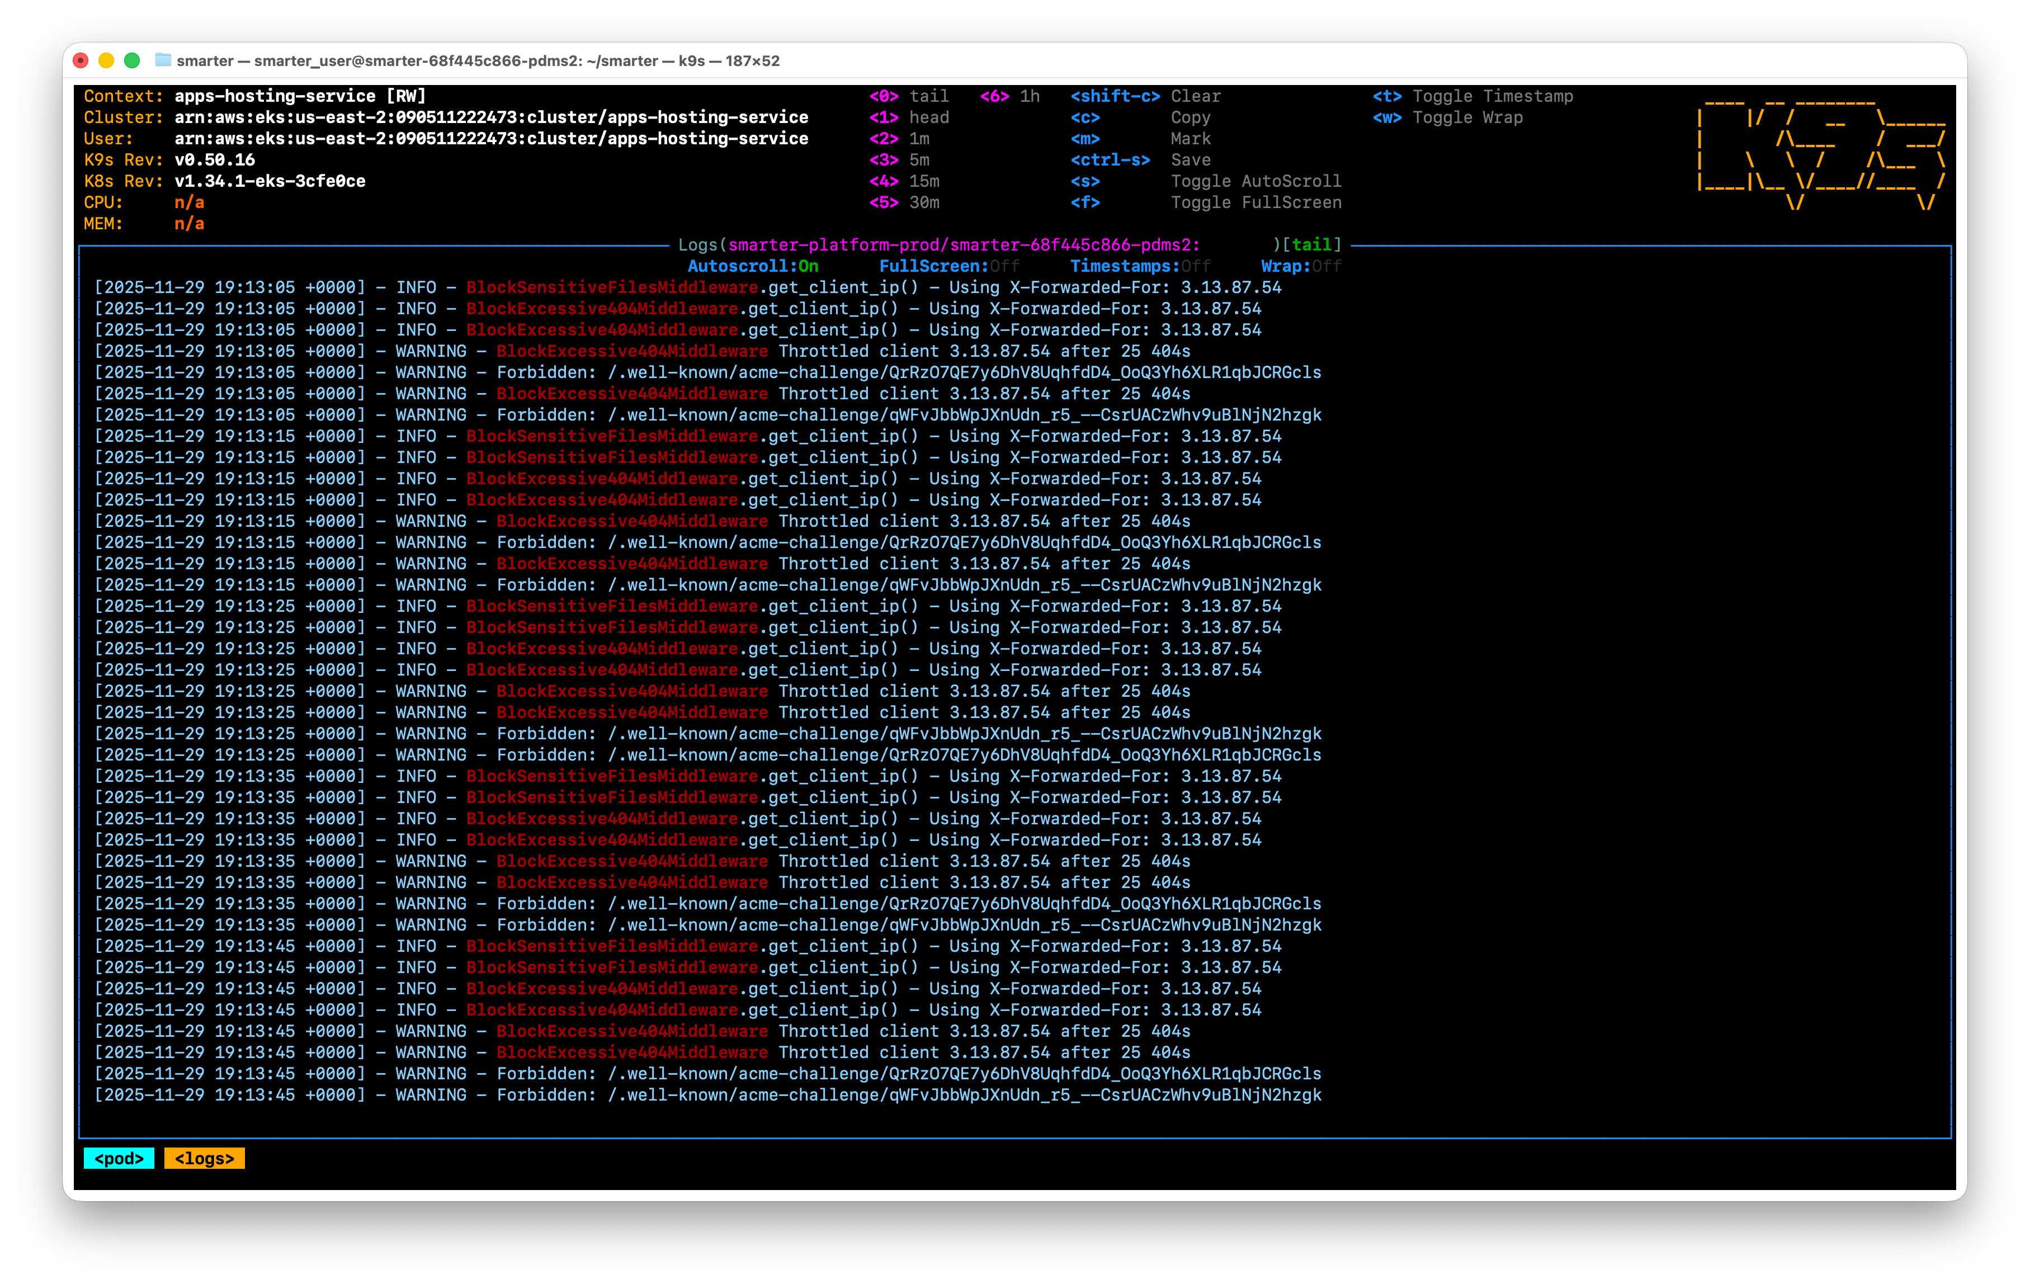Click the <t> Toggle Timestamp command
This screenshot has width=2030, height=1284.
(x=1473, y=96)
